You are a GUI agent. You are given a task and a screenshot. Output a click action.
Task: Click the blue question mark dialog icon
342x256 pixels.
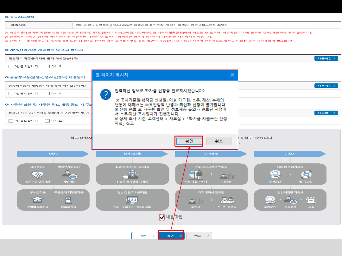pos(105,94)
